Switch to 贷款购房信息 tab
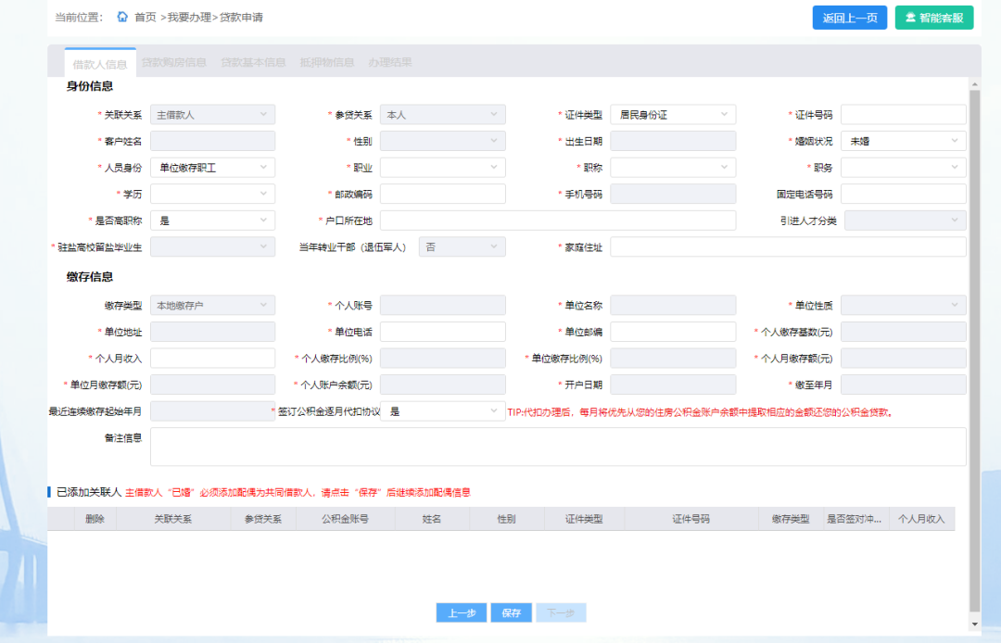1001x643 pixels. [x=173, y=62]
